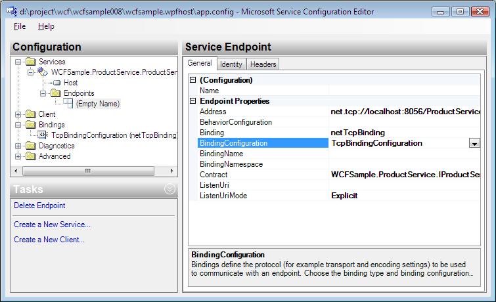Viewport: 496px width, 302px height.
Task: Click the Endpoints folder icon
Action: point(56,93)
